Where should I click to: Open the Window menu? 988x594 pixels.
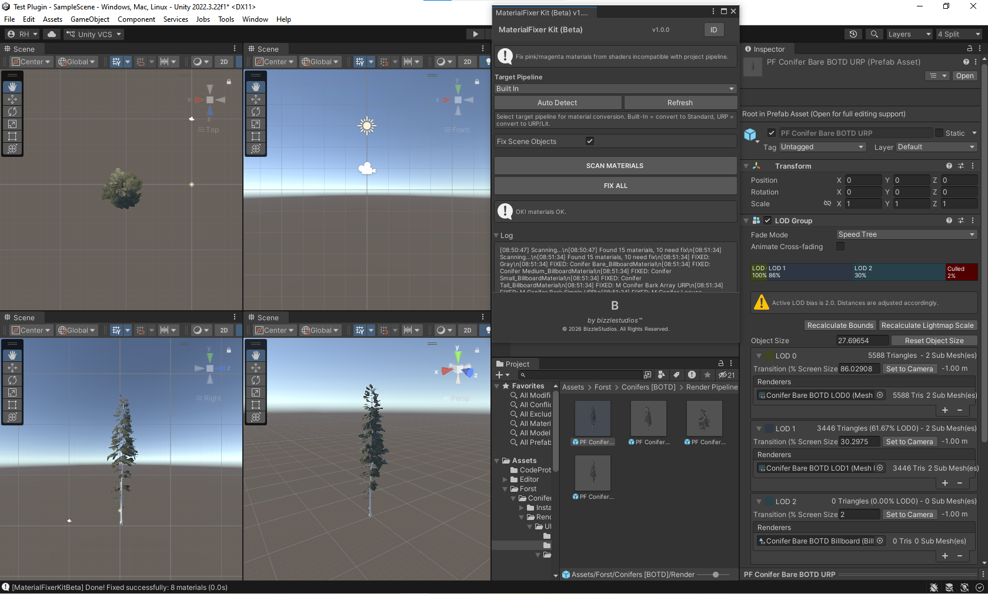(255, 19)
